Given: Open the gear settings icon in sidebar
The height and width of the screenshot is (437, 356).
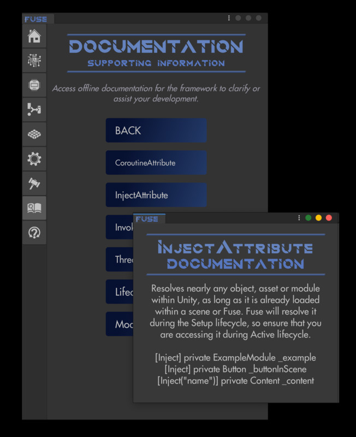Looking at the screenshot, I should point(34,159).
